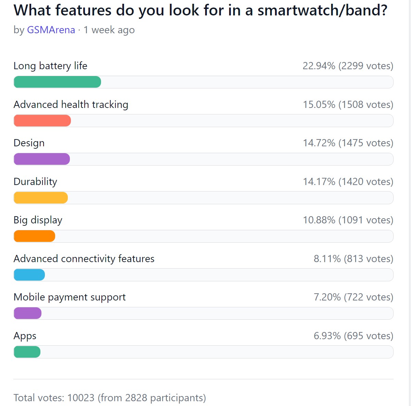This screenshot has height=406, width=411.
Task: Click the Total votes summary text
Action: tap(110, 398)
